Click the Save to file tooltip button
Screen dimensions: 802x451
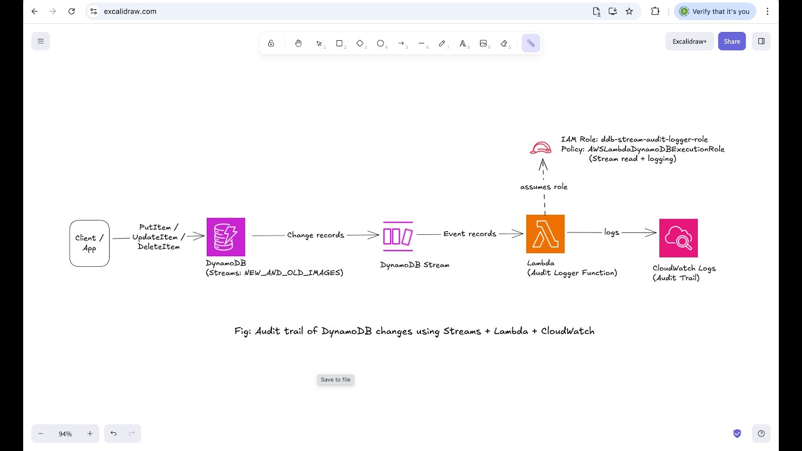coord(336,380)
